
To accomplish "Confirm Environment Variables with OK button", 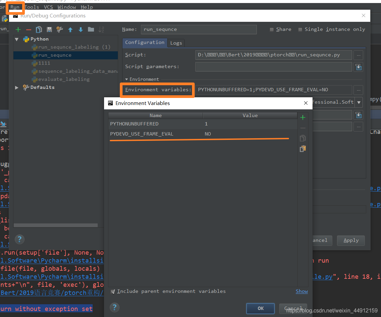I will point(260,309).
